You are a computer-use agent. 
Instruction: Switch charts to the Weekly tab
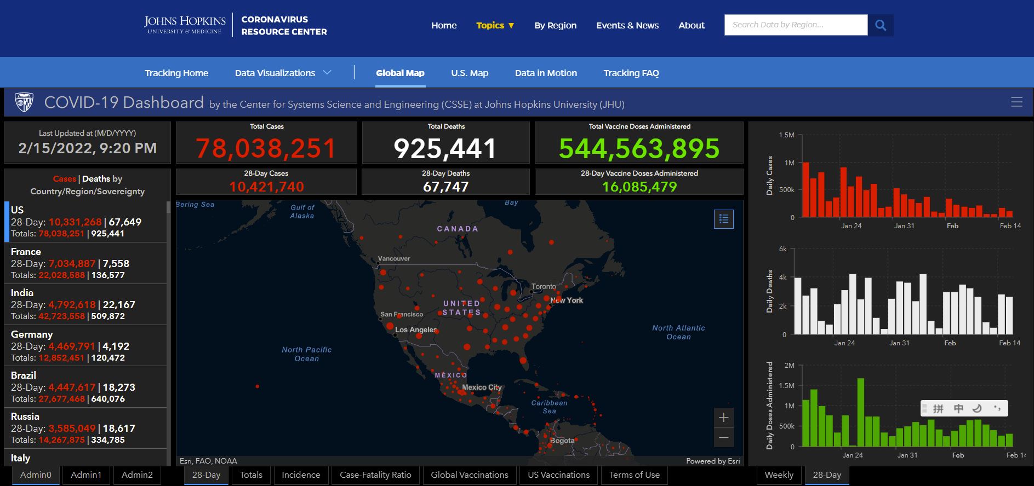[779, 475]
